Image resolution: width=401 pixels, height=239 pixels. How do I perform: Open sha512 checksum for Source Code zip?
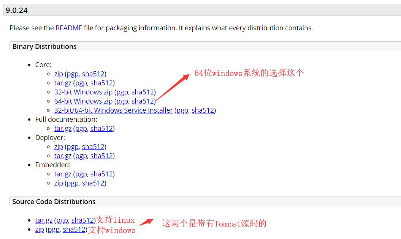point(74,230)
